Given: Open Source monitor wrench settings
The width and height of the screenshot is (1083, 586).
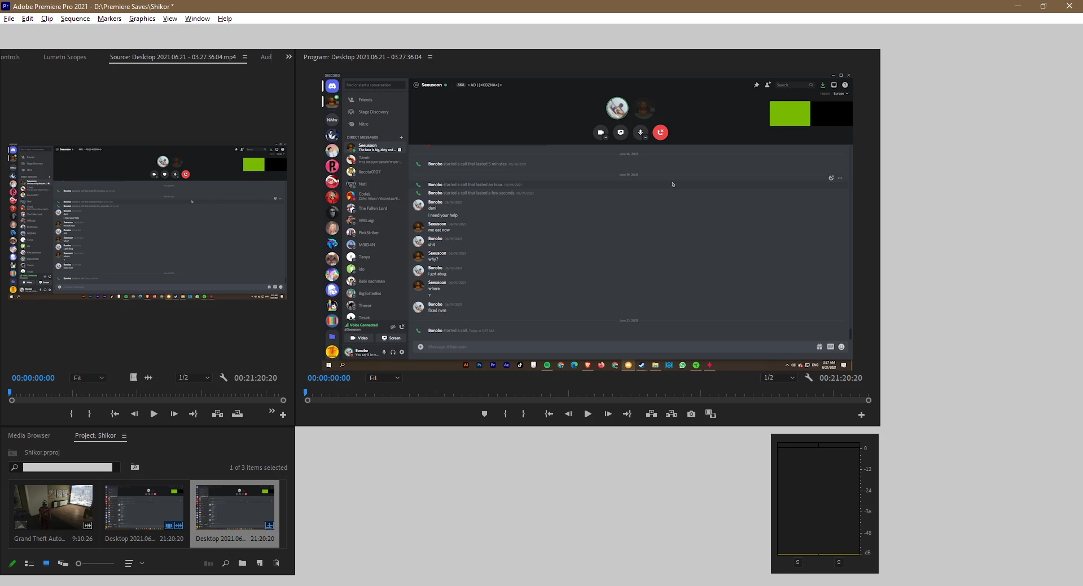Looking at the screenshot, I should (x=223, y=378).
